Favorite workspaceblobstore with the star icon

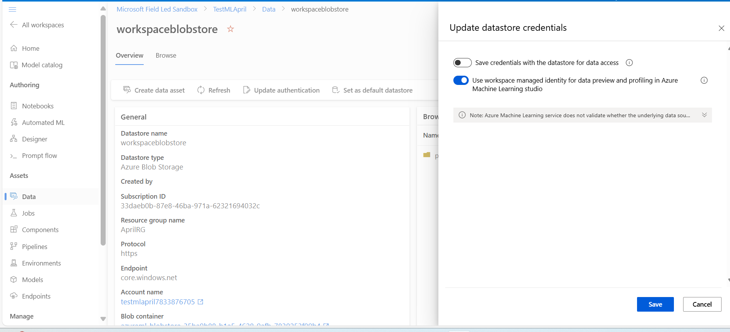click(x=231, y=29)
